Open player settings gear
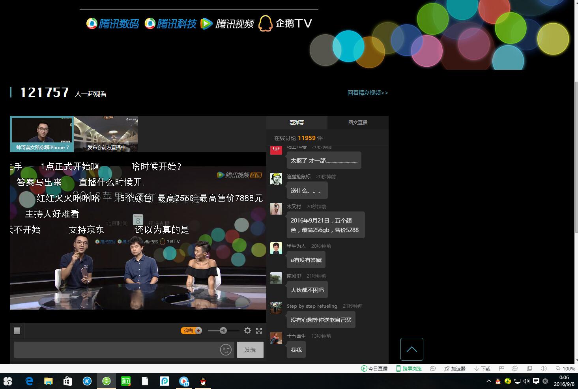This screenshot has width=578, height=389. pos(247,331)
